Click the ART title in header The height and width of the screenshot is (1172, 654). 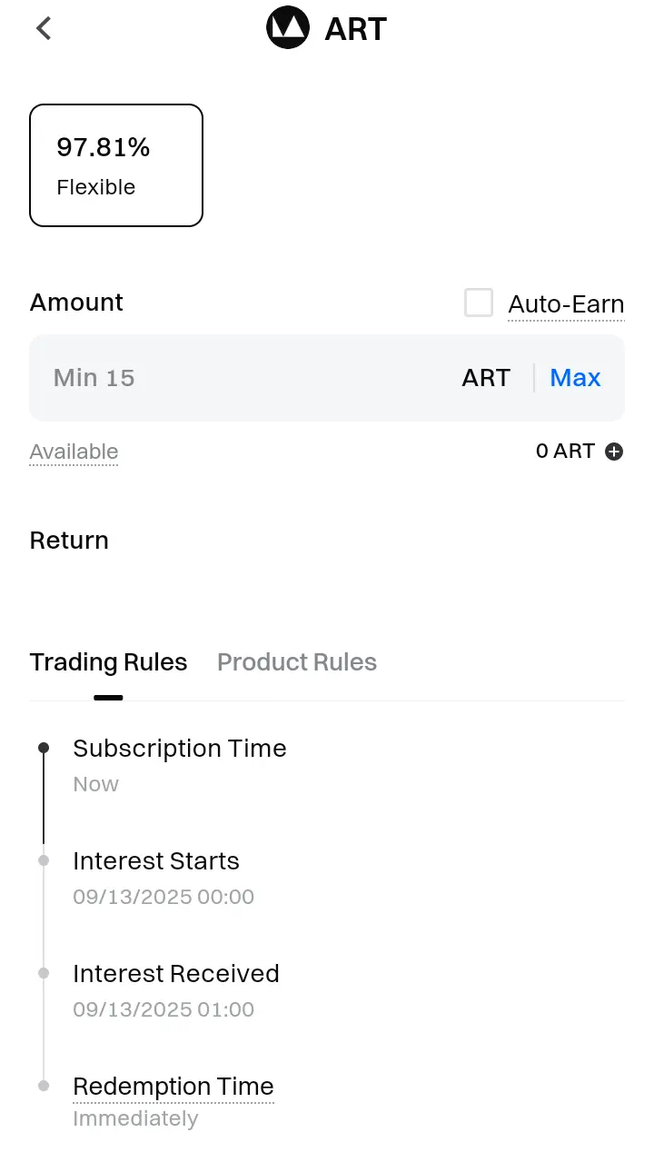[x=356, y=29]
